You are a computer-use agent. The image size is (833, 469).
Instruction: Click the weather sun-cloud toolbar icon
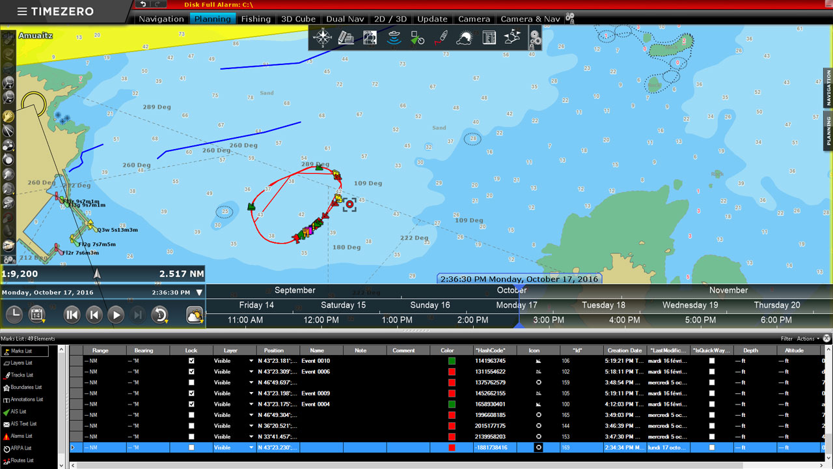464,38
